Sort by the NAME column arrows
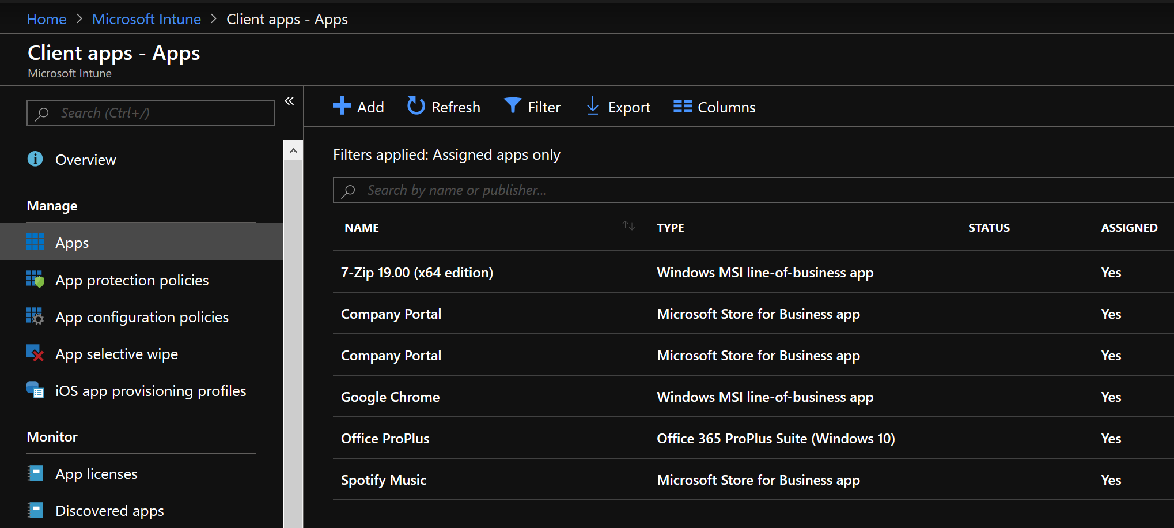The height and width of the screenshot is (528, 1174). pos(628,226)
